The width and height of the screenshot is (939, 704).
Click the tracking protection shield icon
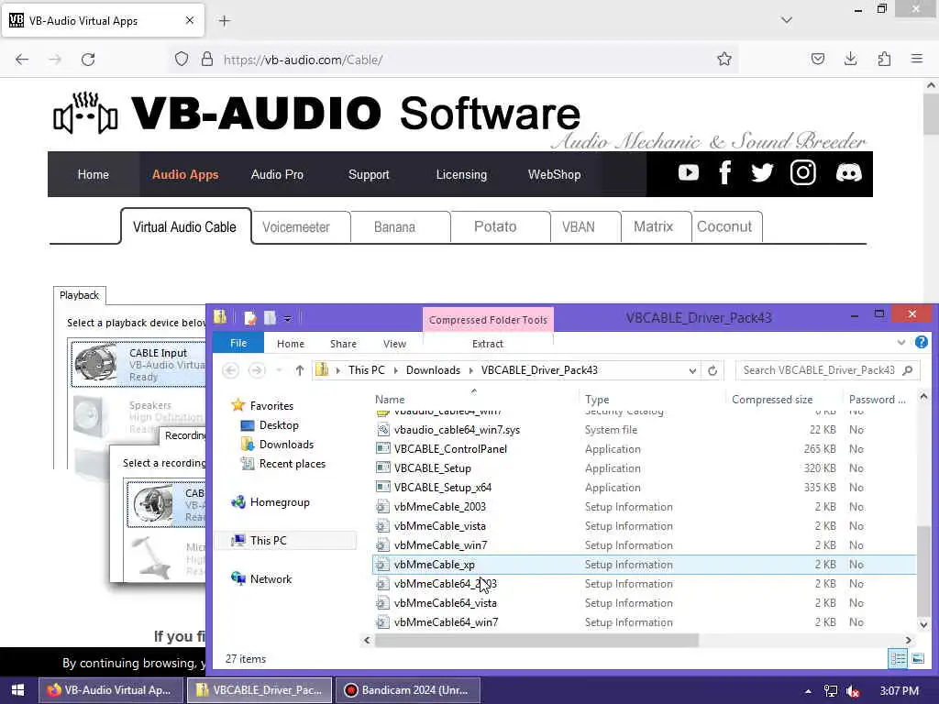point(182,59)
